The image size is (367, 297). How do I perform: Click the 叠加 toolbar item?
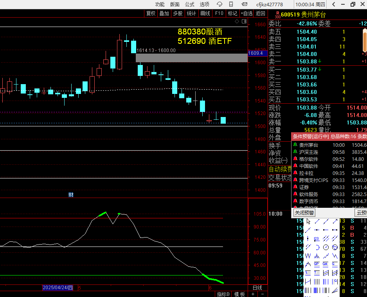tap(164, 14)
